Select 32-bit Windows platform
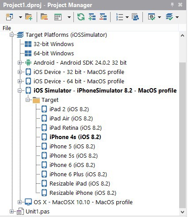188x217 pixels. pyautogui.click(x=54, y=44)
